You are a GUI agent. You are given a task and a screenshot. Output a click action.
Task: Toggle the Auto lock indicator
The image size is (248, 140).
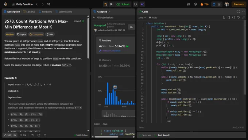coord(153,18)
